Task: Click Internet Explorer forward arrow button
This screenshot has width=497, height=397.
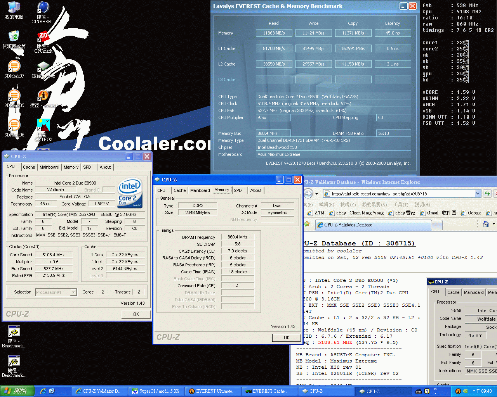Action: [308, 193]
